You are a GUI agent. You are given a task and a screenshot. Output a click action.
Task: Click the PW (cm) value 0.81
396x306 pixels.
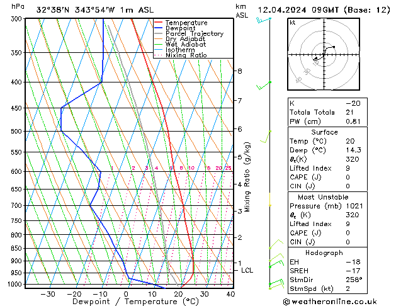(353, 122)
